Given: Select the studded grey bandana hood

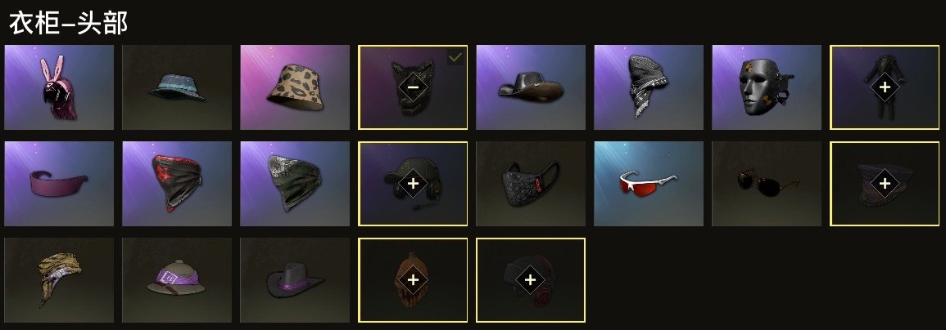Looking at the screenshot, I should (x=649, y=87).
